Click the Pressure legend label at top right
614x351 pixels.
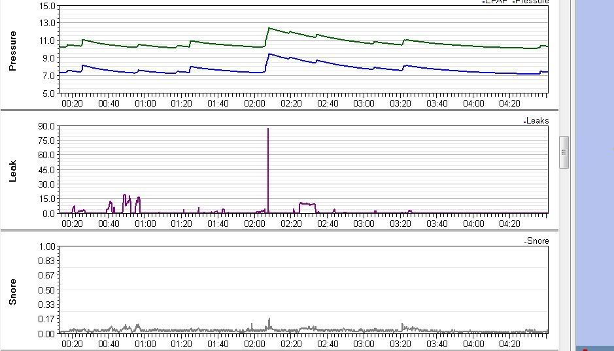[x=532, y=2]
